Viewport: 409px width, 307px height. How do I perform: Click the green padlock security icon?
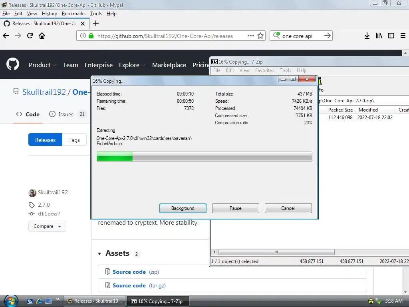91,36
